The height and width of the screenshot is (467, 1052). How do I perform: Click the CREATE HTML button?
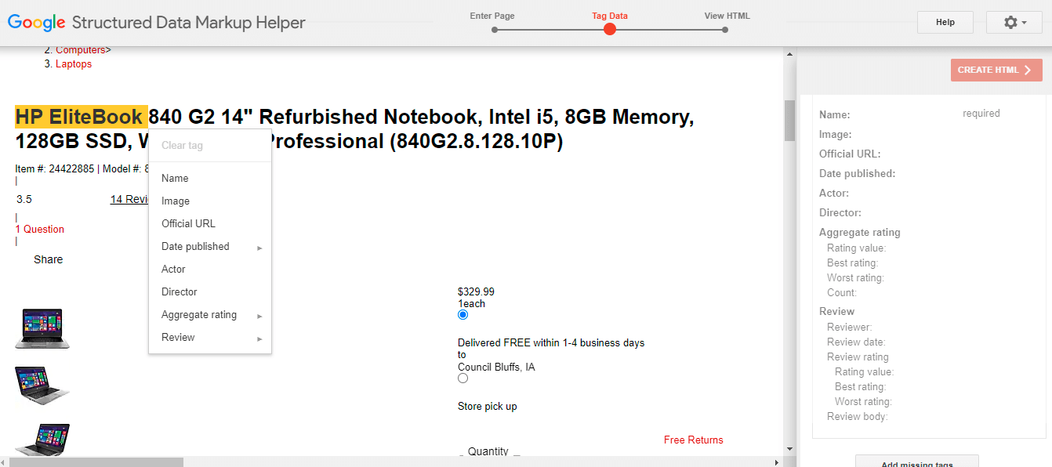tap(996, 70)
